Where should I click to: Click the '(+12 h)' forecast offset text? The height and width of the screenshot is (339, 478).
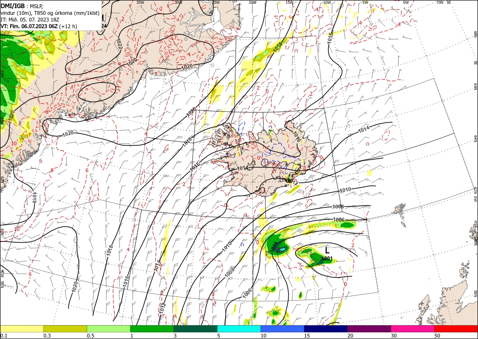click(68, 26)
